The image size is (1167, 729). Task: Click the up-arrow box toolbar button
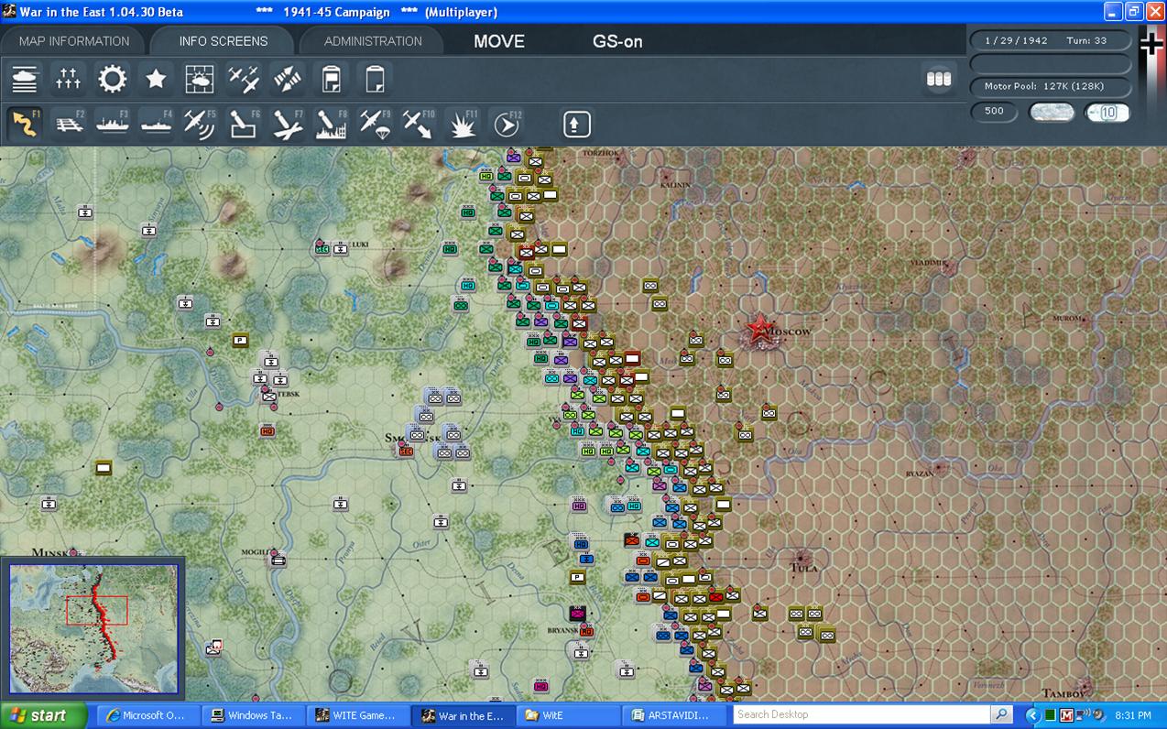[576, 124]
